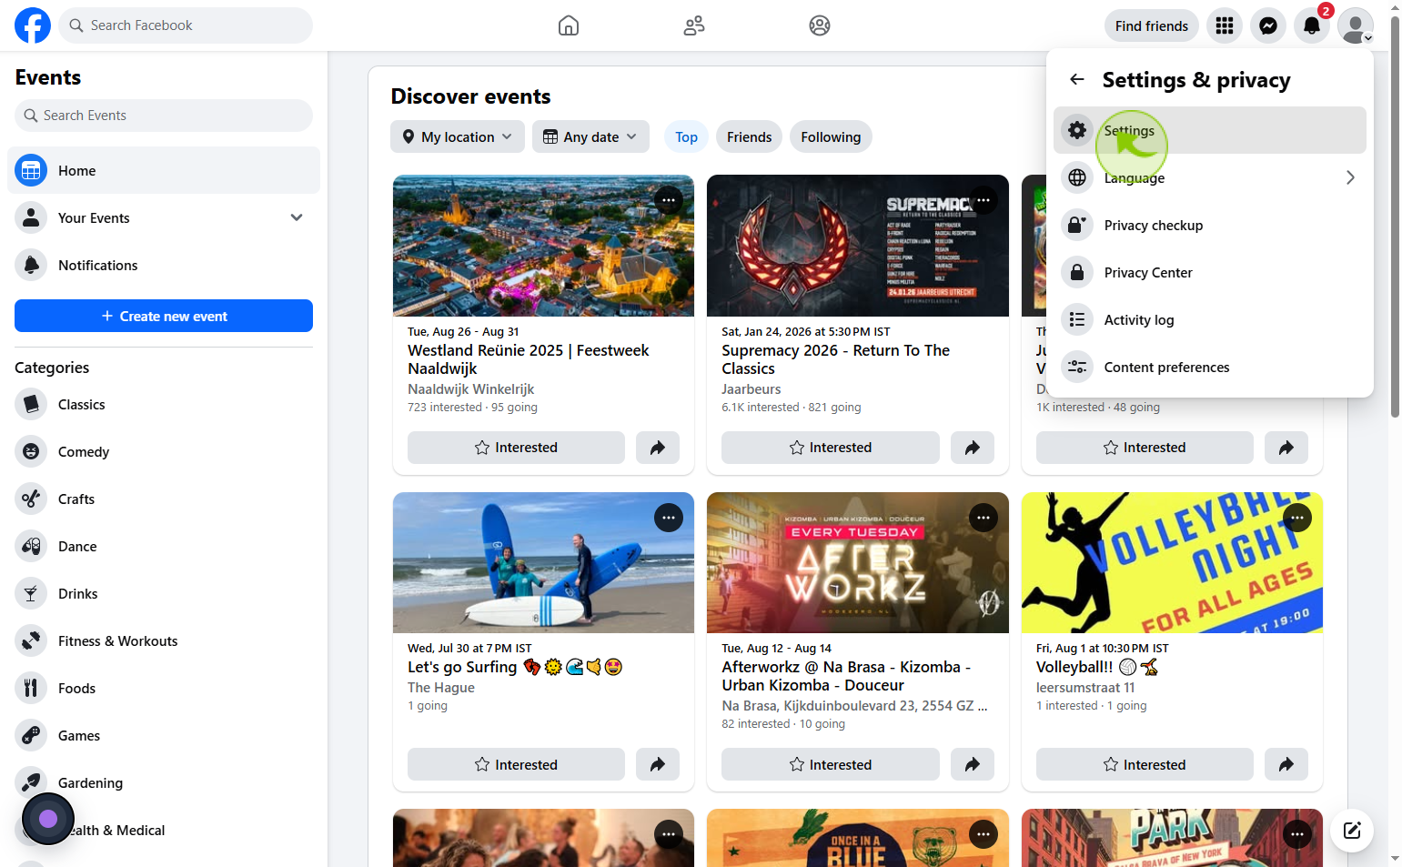Viewport: 1402px width, 867px height.
Task: Select the Crafts category
Action: [x=164, y=499]
